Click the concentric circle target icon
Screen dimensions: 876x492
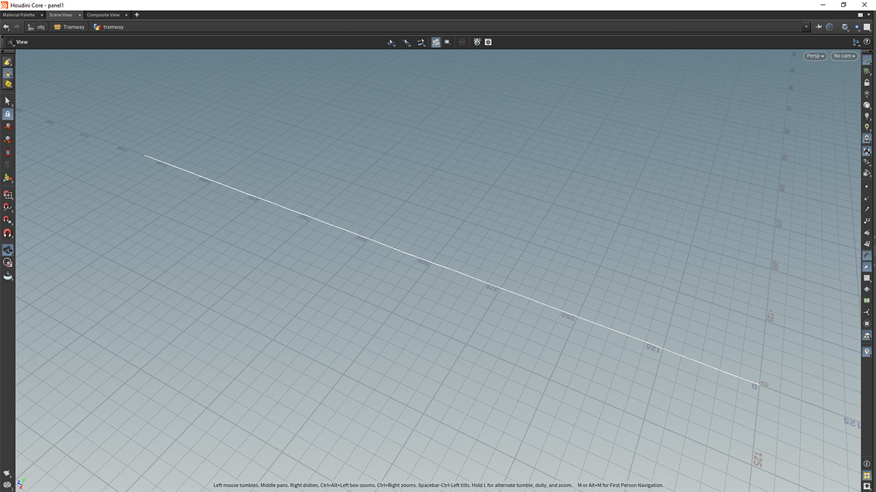[x=829, y=27]
